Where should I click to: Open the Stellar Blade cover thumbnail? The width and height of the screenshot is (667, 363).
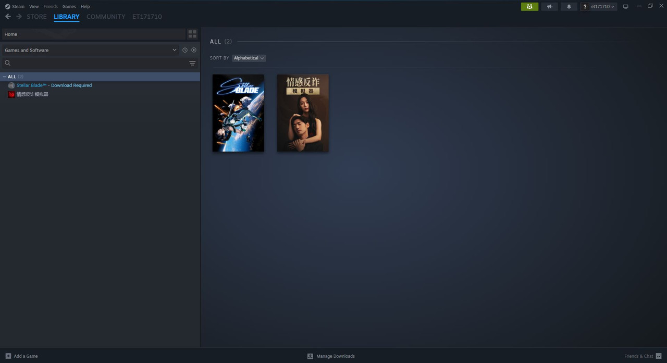pos(238,113)
